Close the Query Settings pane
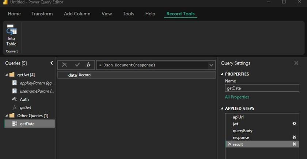Viewport: 307px width, 159px height. click(296, 63)
